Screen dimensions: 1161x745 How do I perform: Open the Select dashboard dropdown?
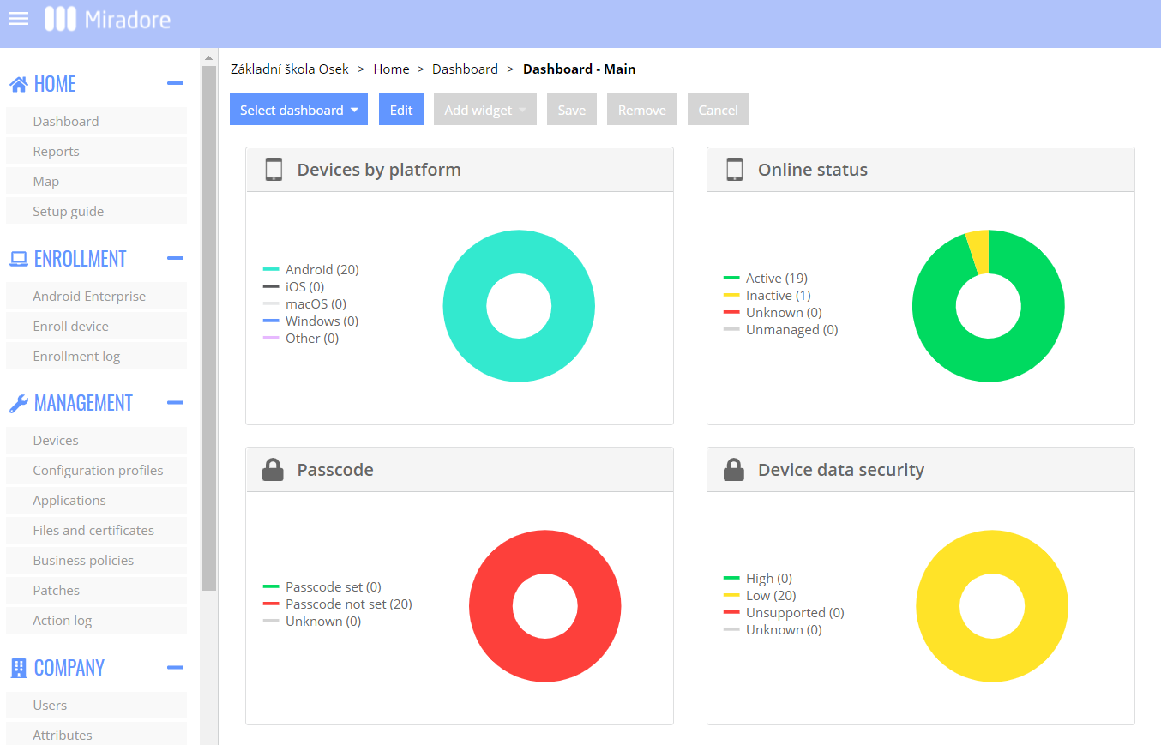pos(298,110)
